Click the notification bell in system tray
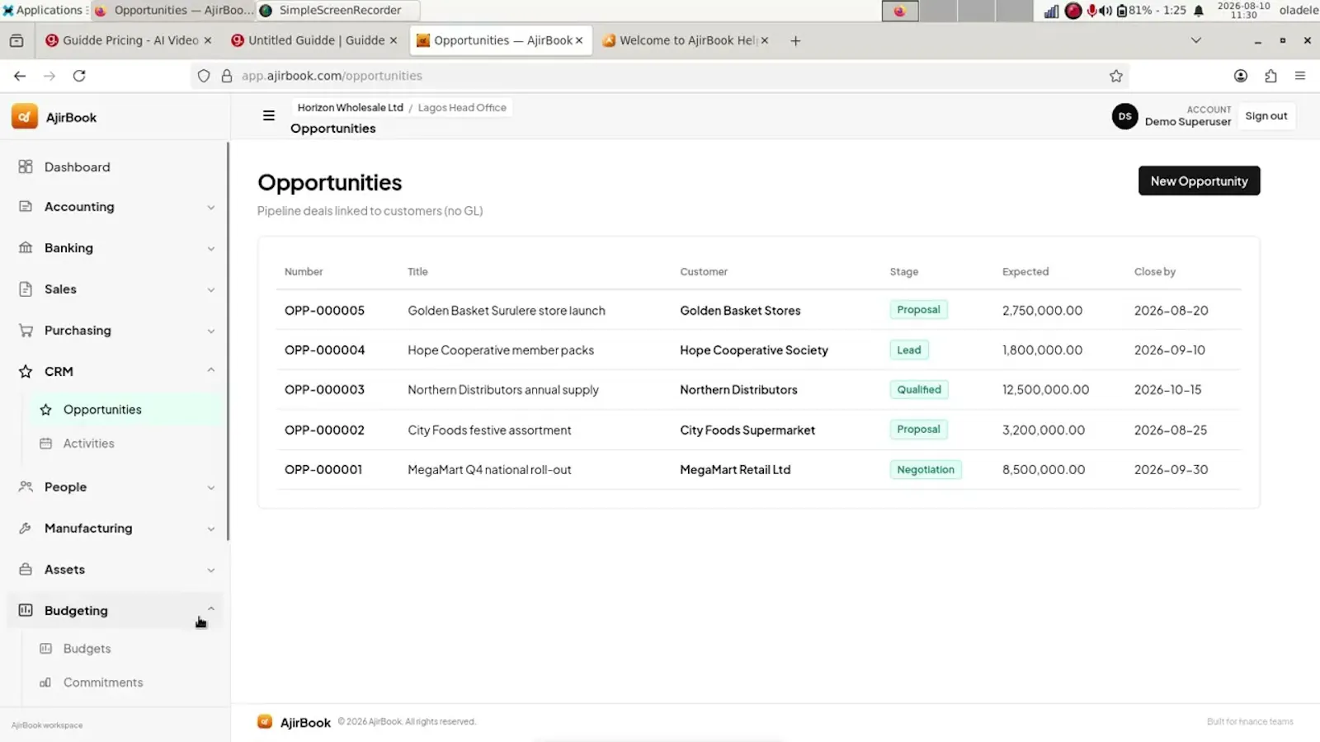Image resolution: width=1320 pixels, height=742 pixels. pyautogui.click(x=1199, y=11)
